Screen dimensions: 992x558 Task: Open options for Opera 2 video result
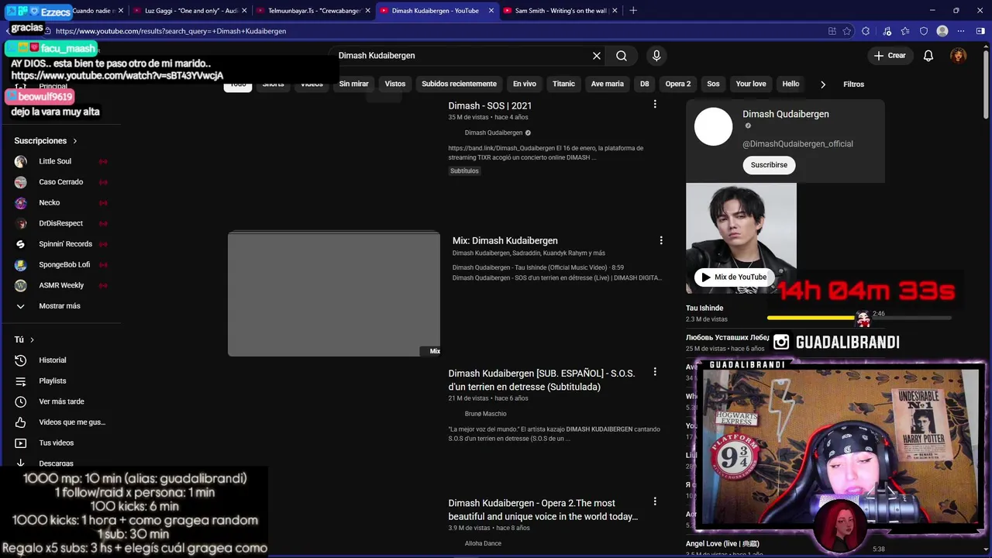[655, 501]
